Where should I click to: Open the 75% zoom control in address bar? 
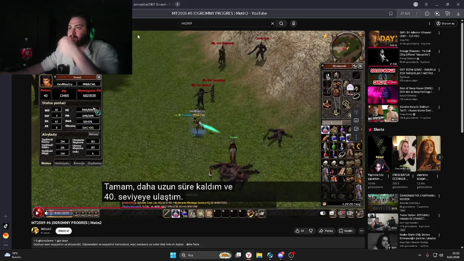tap(405, 13)
